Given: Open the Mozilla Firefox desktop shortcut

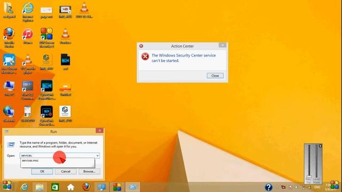Looking at the screenshot, I should coord(9,37).
